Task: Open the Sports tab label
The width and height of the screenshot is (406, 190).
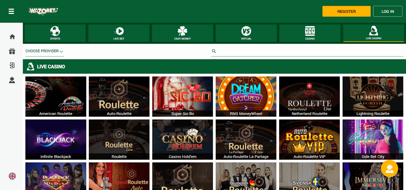Action: click(55, 39)
